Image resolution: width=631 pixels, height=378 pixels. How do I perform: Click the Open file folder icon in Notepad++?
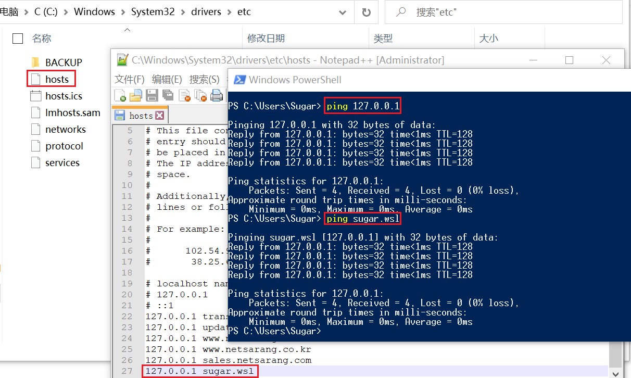pos(136,95)
